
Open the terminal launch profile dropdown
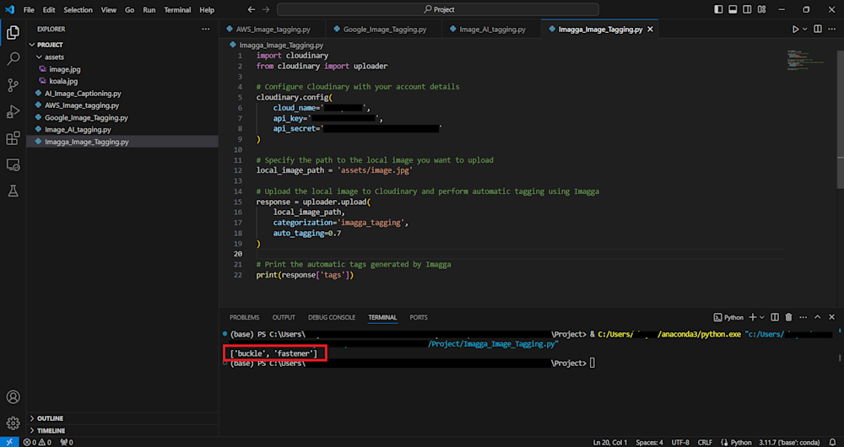761,317
